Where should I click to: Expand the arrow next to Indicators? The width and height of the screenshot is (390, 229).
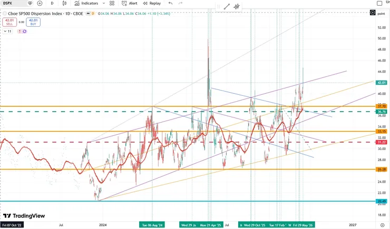coord(104,3)
